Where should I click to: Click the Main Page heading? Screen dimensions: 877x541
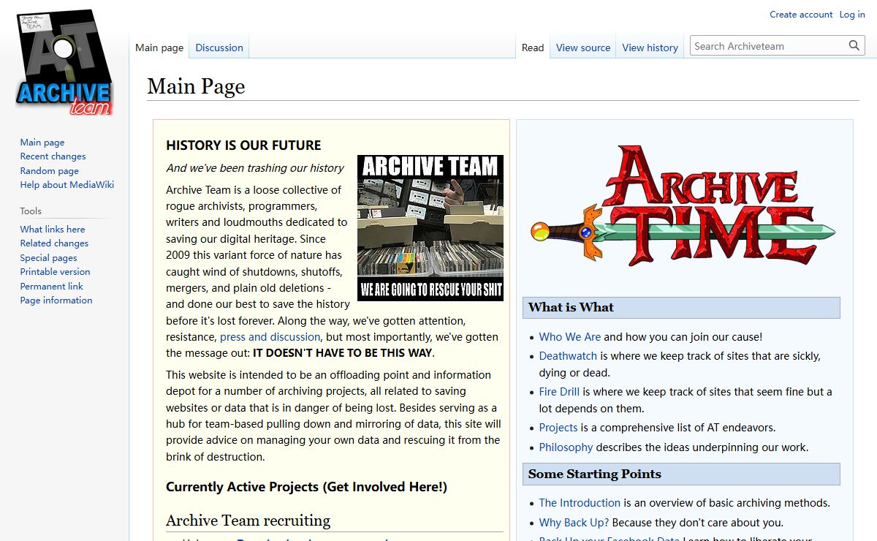click(x=196, y=86)
